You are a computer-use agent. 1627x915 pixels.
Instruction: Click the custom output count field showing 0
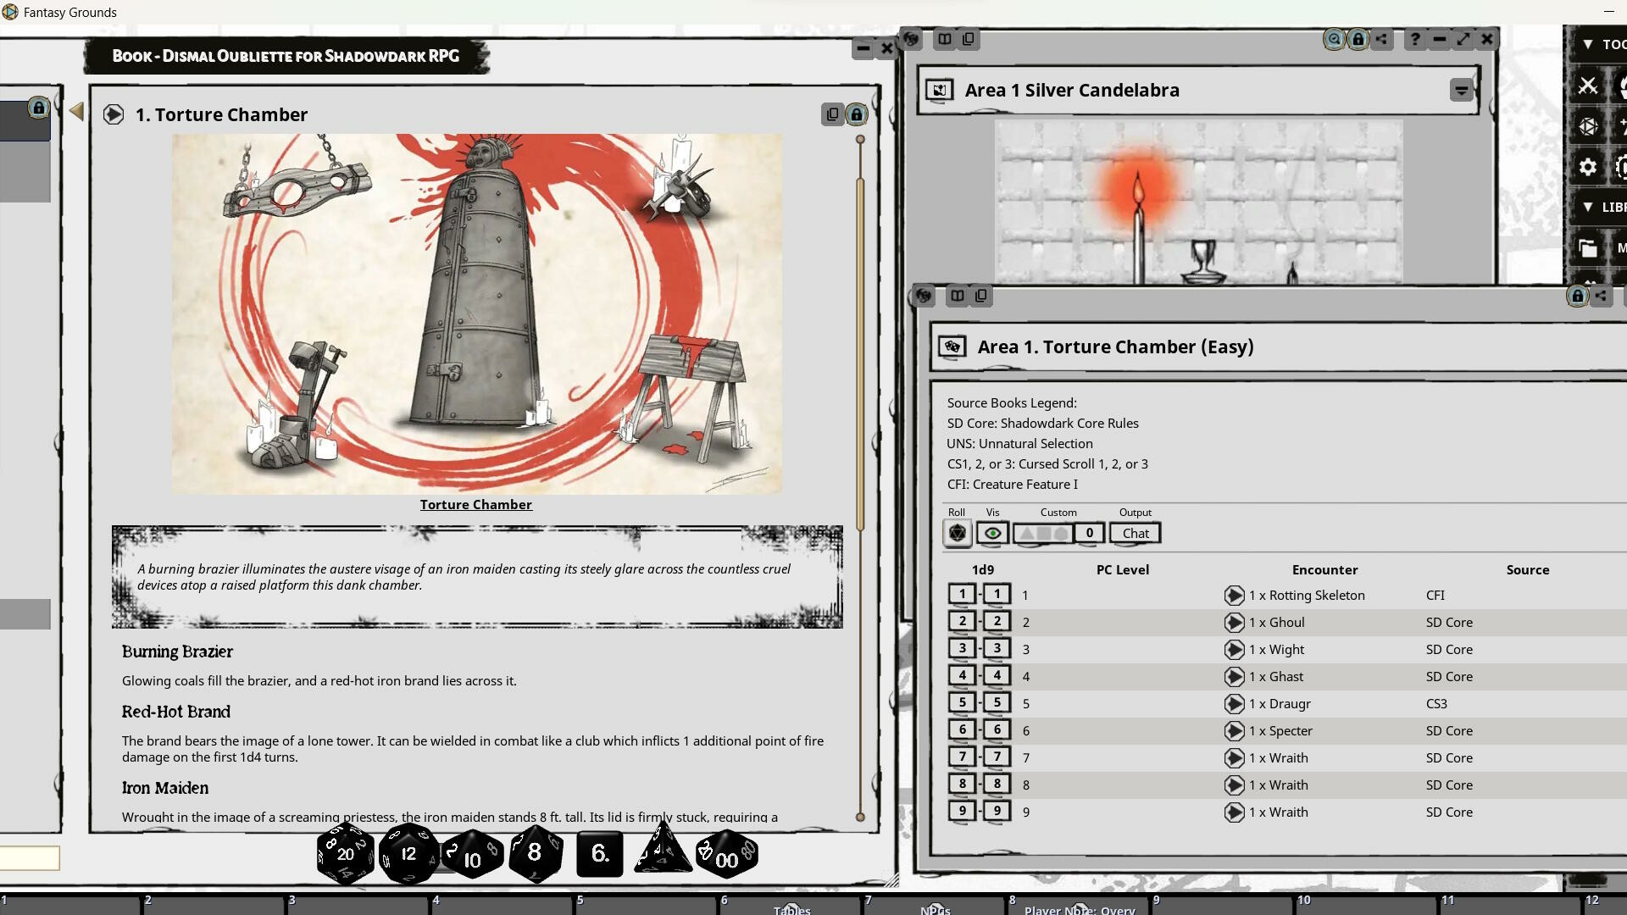coord(1088,533)
